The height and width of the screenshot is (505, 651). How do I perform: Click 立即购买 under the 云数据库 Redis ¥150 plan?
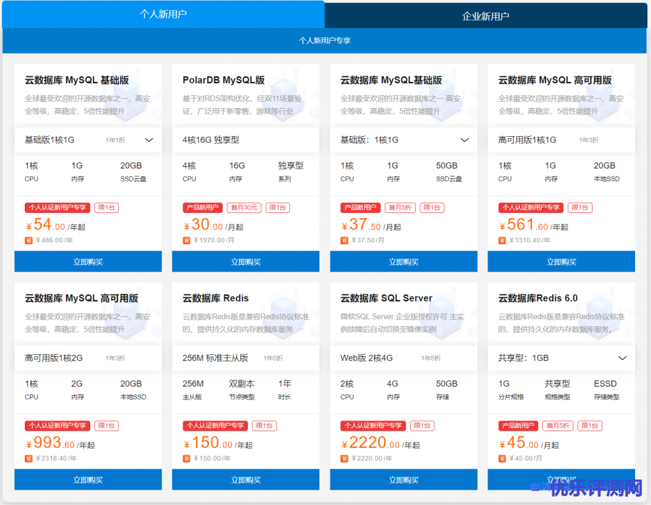245,480
